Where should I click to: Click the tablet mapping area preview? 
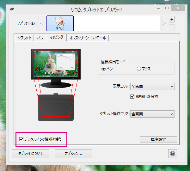56,109
